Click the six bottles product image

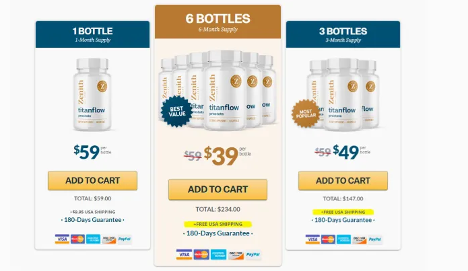[x=218, y=90]
